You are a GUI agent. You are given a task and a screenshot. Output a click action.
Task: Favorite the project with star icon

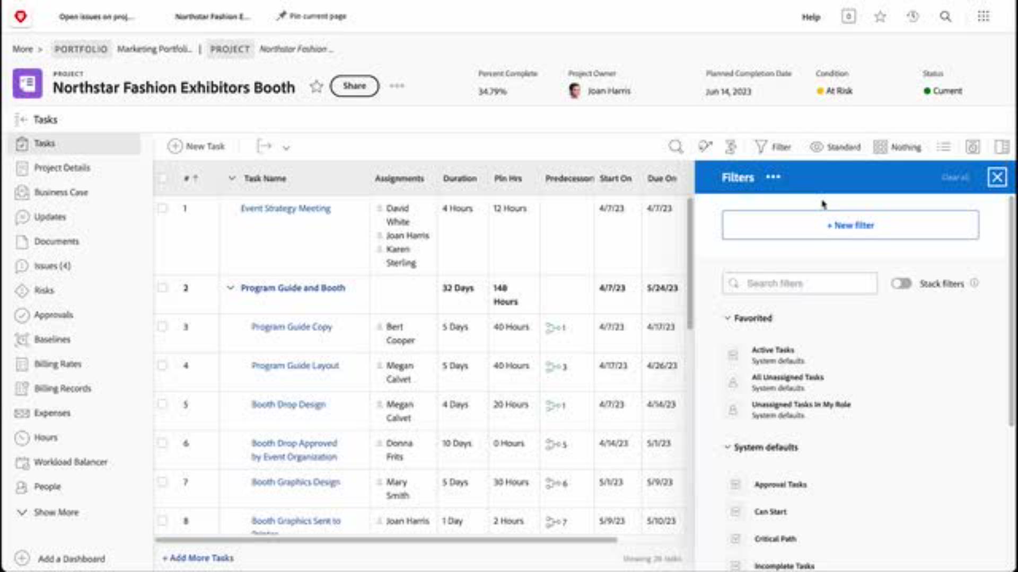coord(316,86)
